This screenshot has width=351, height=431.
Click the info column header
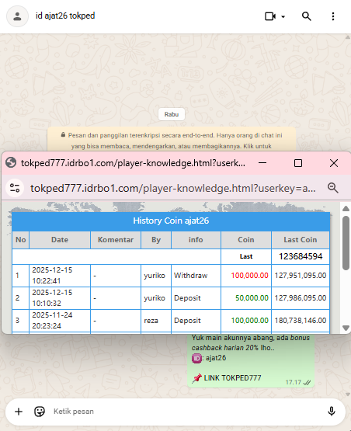196,240
